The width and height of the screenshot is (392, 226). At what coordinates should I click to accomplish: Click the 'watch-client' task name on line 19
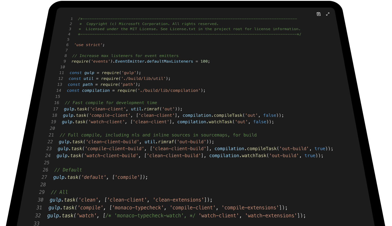point(107,122)
